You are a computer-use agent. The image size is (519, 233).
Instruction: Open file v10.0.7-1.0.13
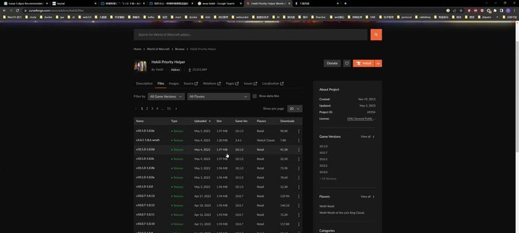click(x=145, y=196)
